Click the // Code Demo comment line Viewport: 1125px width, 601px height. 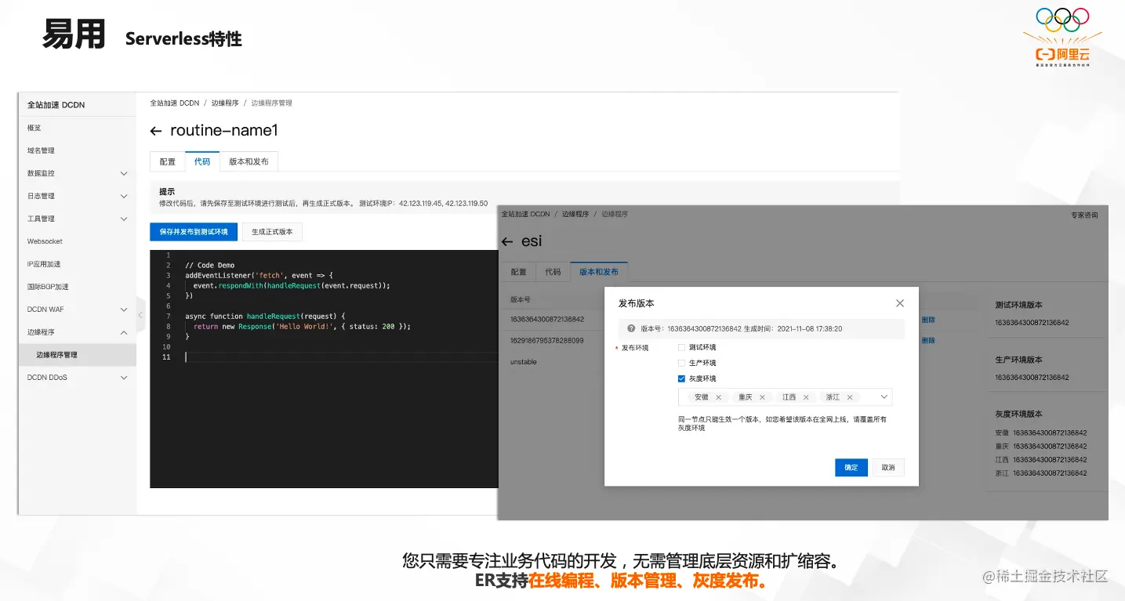click(210, 266)
